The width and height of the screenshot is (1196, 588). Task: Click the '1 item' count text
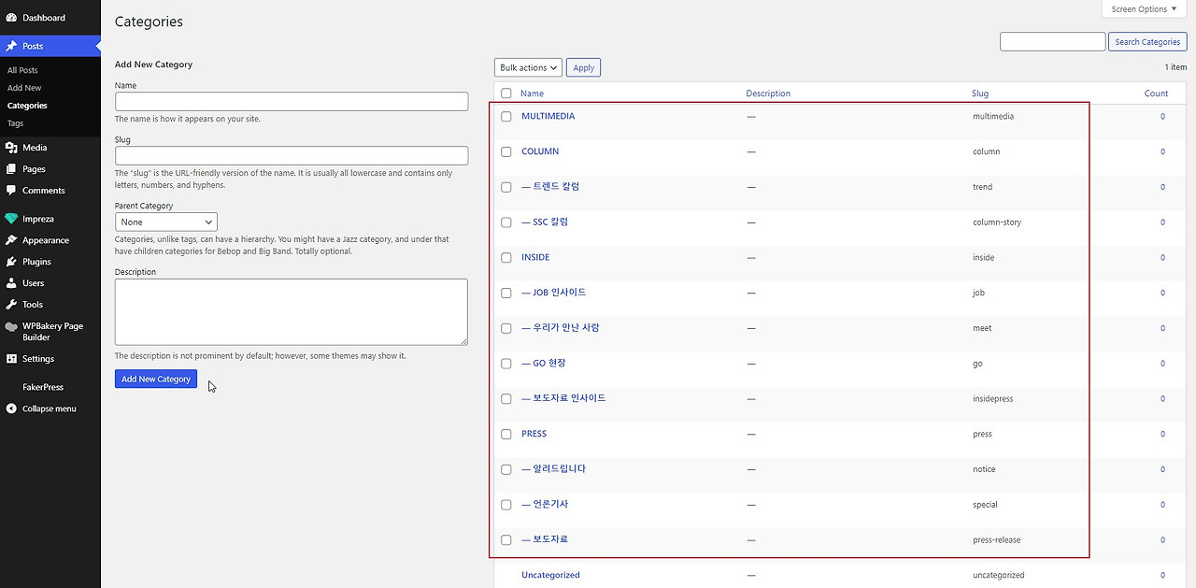[1175, 67]
